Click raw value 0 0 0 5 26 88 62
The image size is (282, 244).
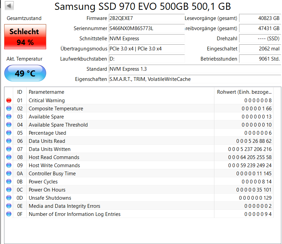click(254, 141)
